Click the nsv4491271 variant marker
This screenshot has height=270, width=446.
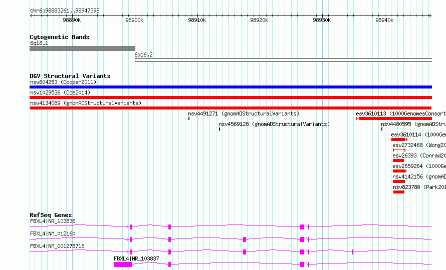click(x=189, y=118)
